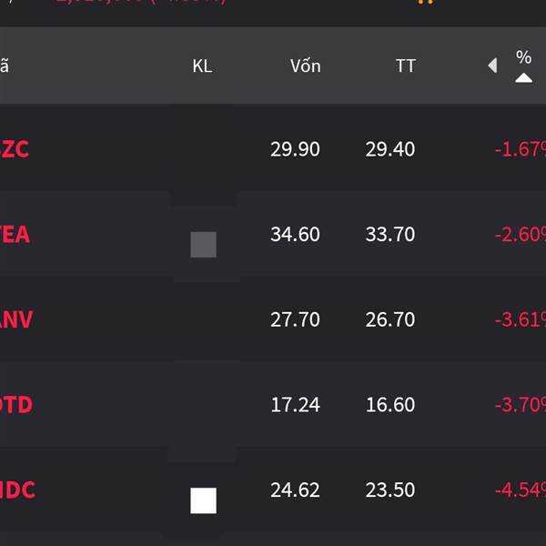Click the left arrow beside the % column
The width and height of the screenshot is (546, 546).
click(492, 66)
